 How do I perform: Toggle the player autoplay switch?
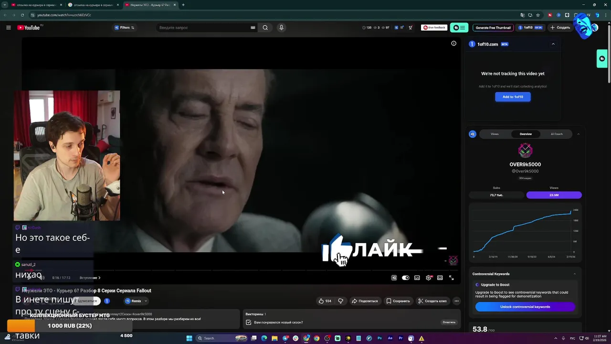pyautogui.click(x=405, y=278)
